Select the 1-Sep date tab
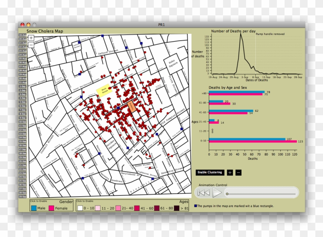Screen dimensions: 323x237 pyautogui.click(x=22, y=86)
